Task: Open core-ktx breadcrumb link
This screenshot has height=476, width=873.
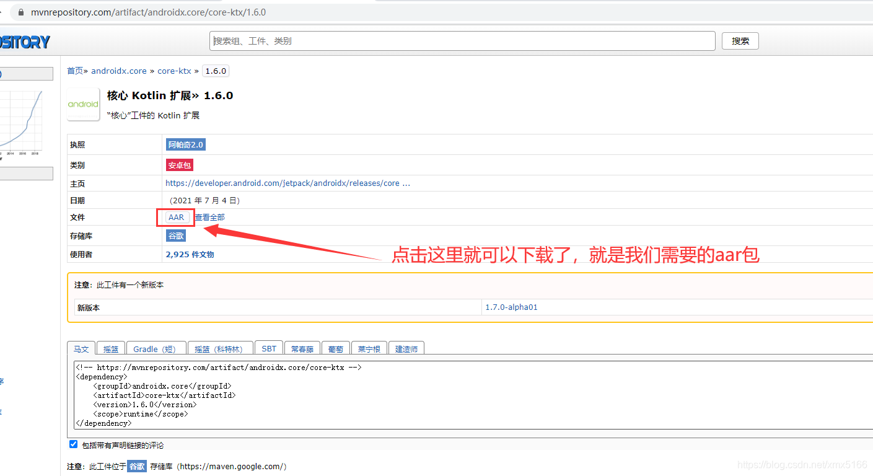Action: point(174,71)
